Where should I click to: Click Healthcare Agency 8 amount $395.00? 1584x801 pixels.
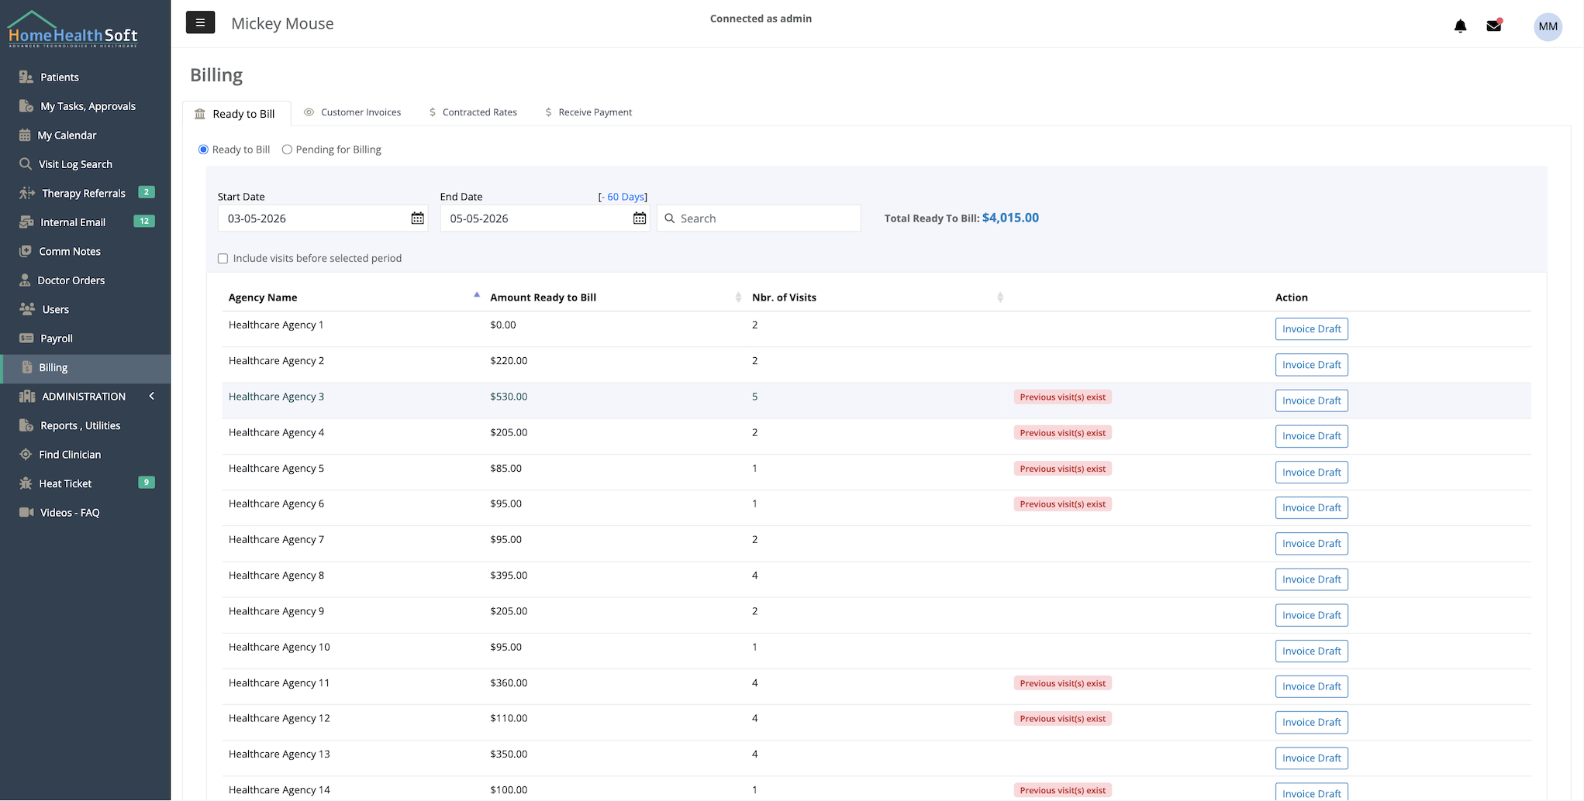coord(509,576)
